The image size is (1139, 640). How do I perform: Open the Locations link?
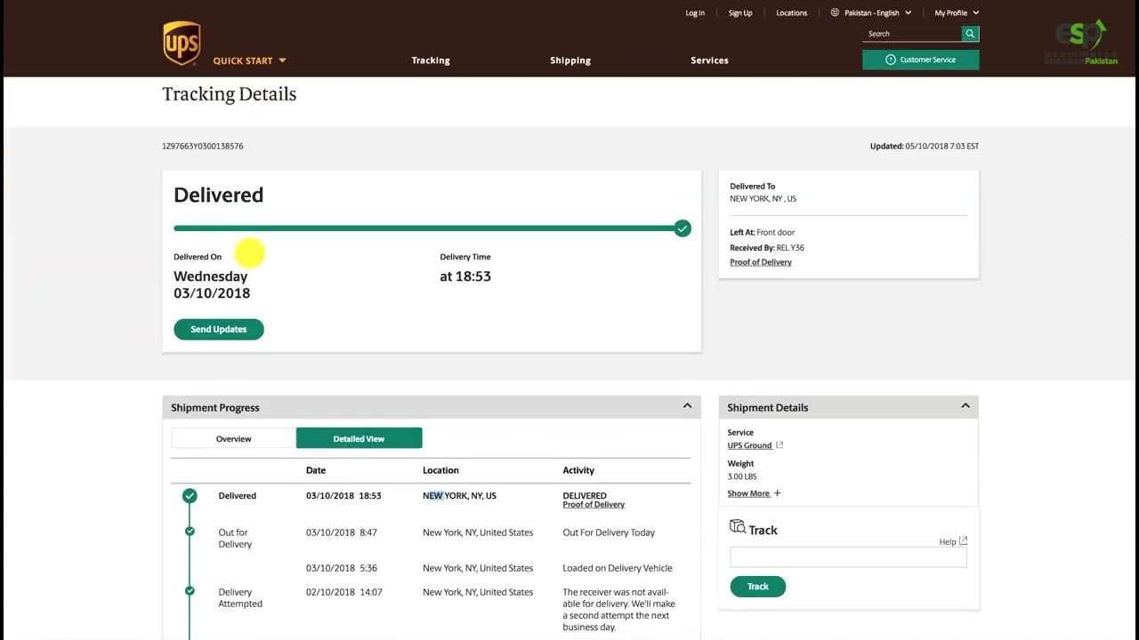pyautogui.click(x=791, y=12)
